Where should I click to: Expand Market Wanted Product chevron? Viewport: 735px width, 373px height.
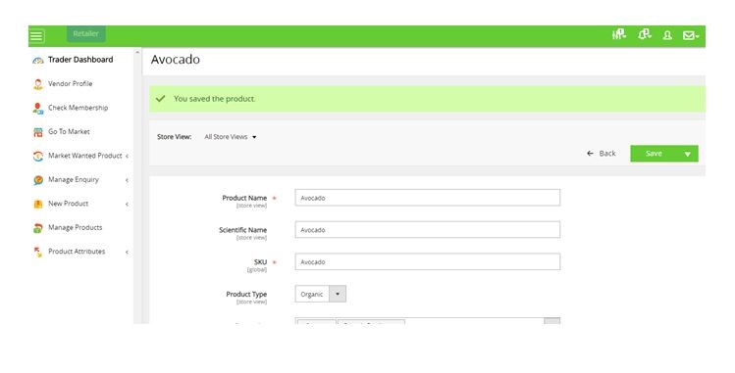127,156
